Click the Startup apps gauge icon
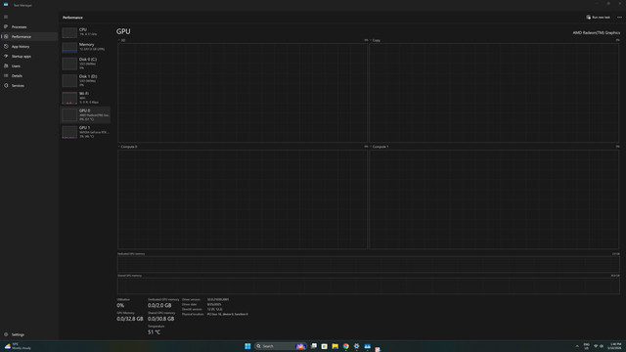 tap(6, 57)
